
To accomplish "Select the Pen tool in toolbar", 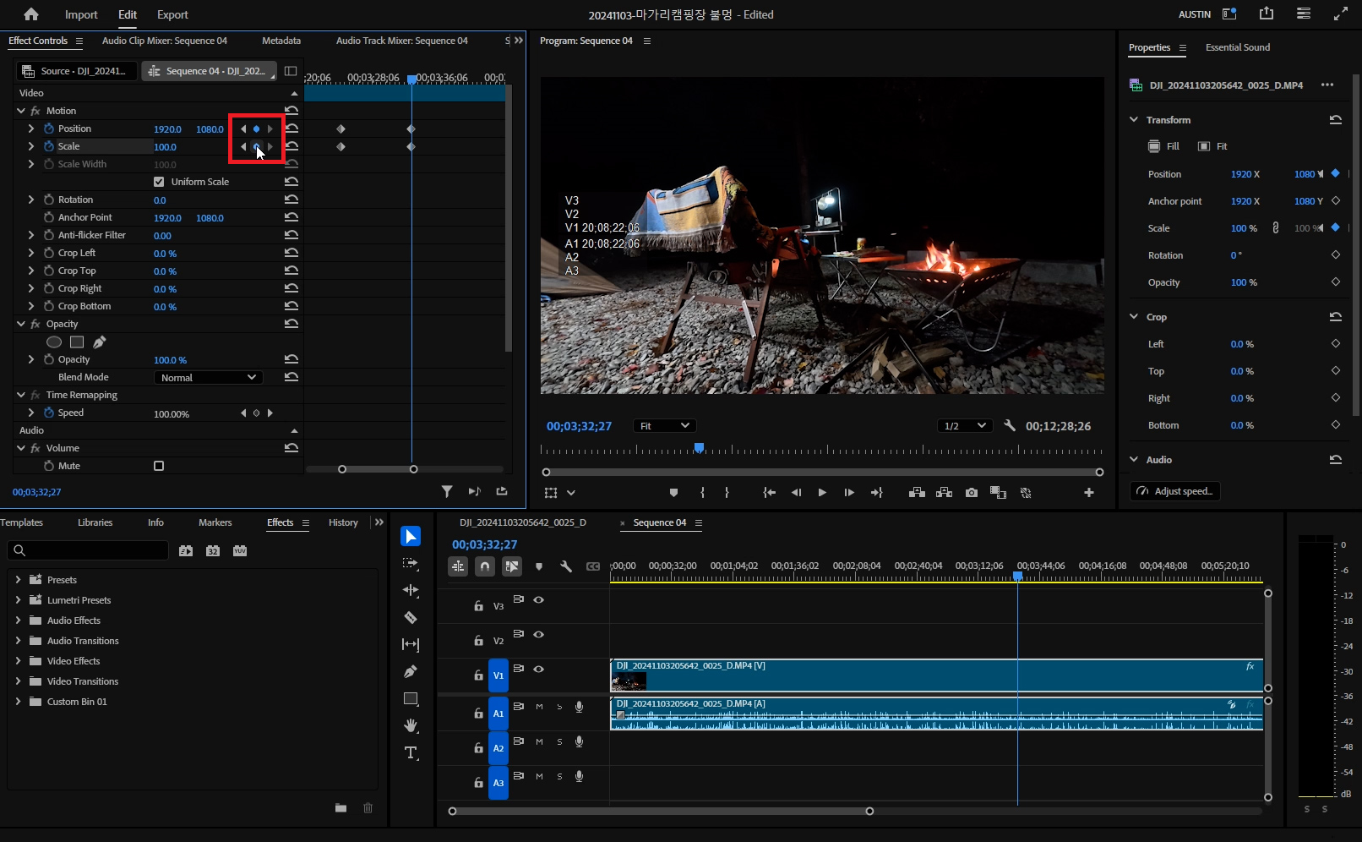I will [411, 671].
